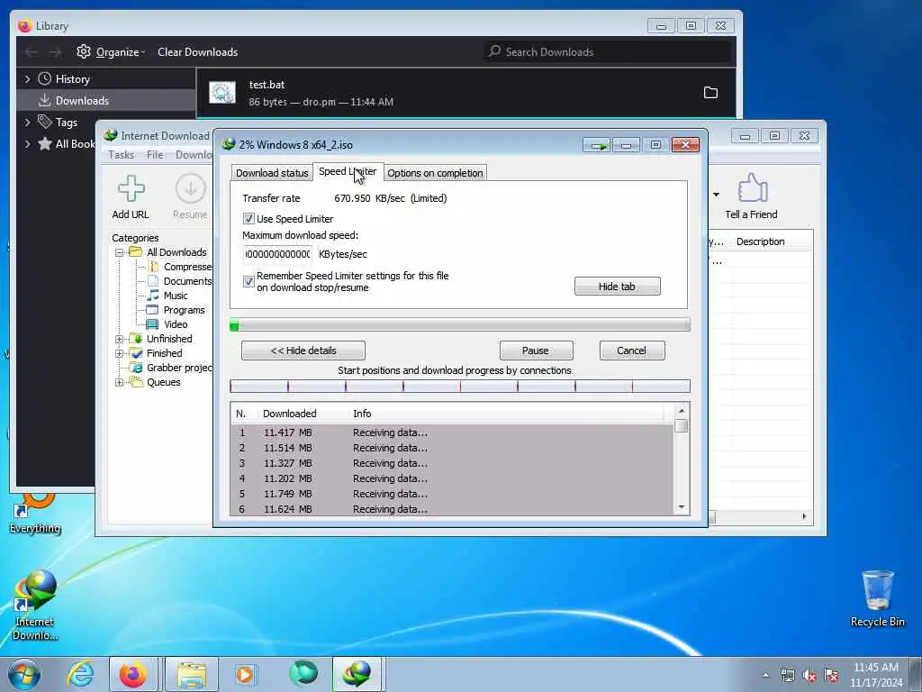The width and height of the screenshot is (922, 692).
Task: Select the Video category in IDM
Action: click(x=176, y=324)
